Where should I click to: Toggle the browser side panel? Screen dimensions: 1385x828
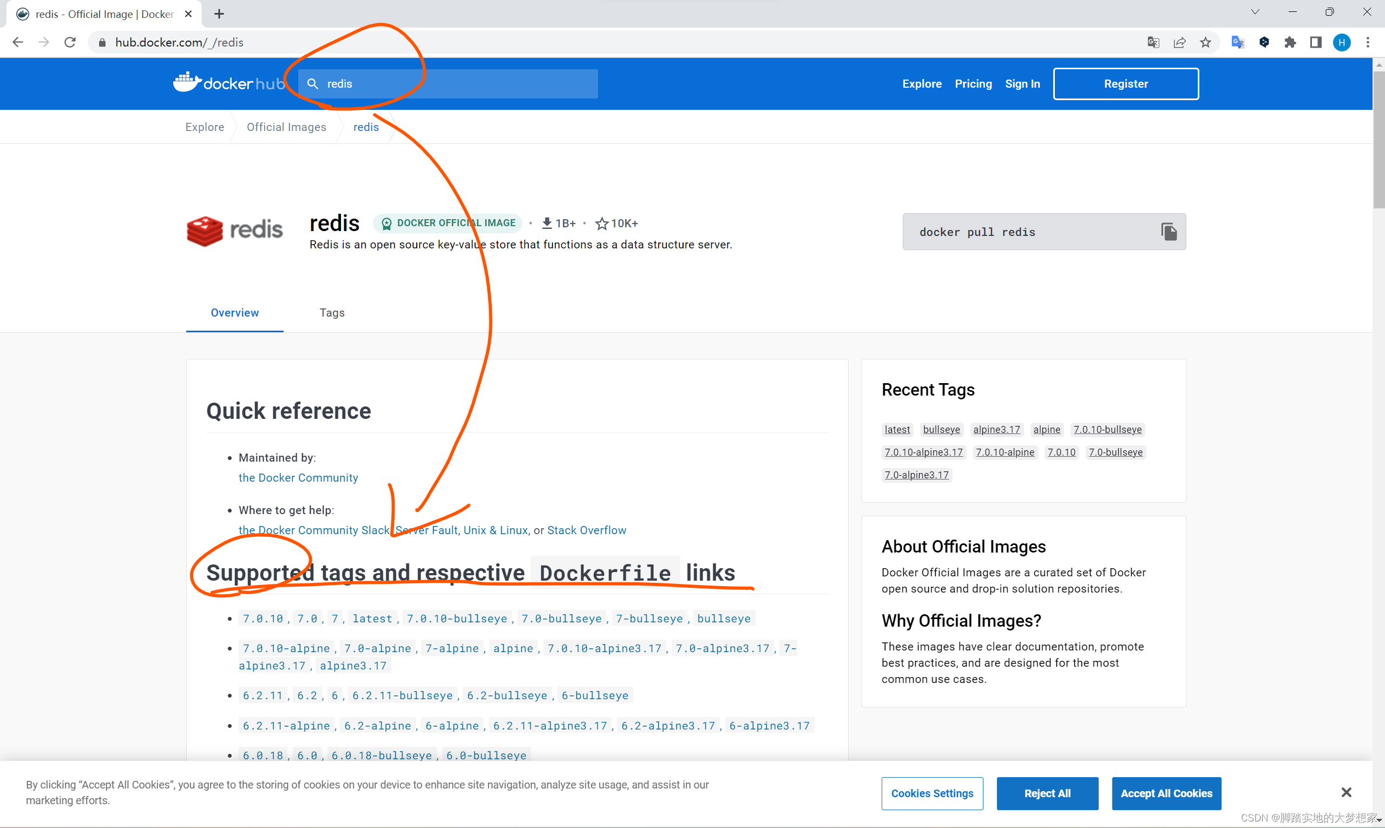pyautogui.click(x=1315, y=42)
